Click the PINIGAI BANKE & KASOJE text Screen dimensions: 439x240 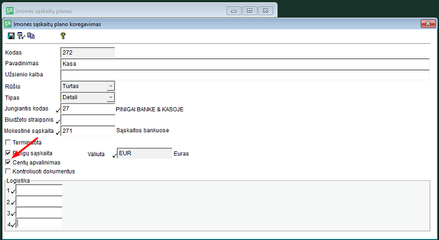(150, 110)
